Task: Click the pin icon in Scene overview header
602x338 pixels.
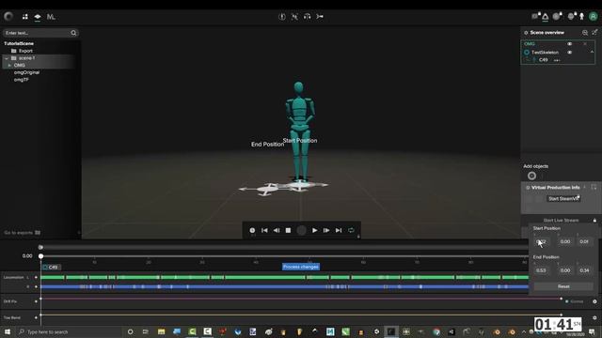Action: (594, 32)
